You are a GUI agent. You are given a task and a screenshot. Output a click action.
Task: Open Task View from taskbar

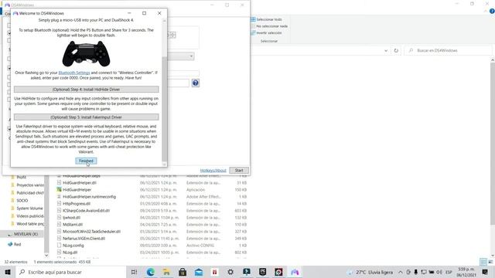[x=134, y=272]
